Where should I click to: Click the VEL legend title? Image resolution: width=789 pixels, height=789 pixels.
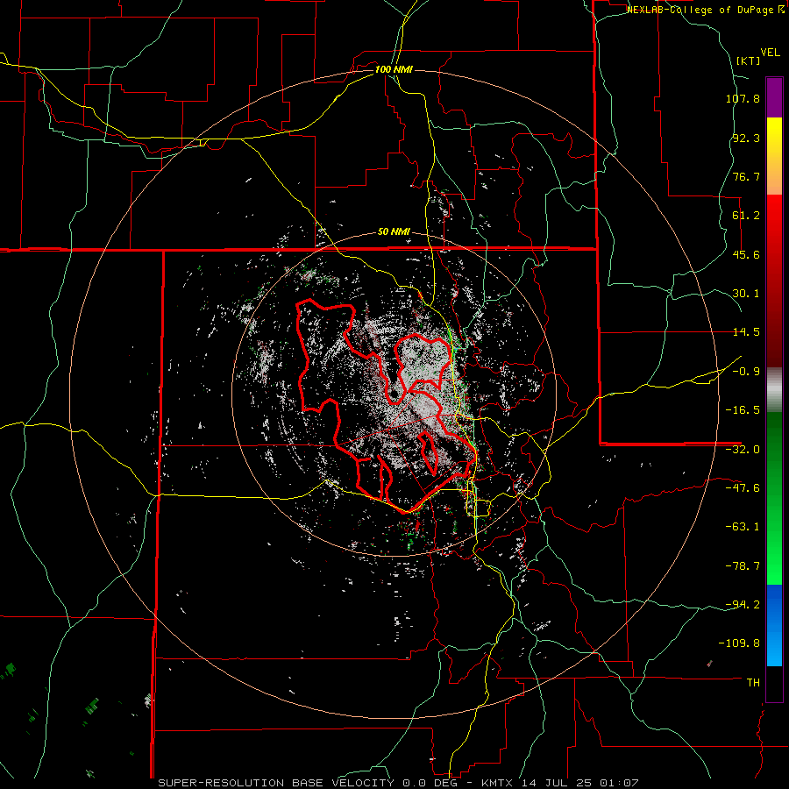771,53
